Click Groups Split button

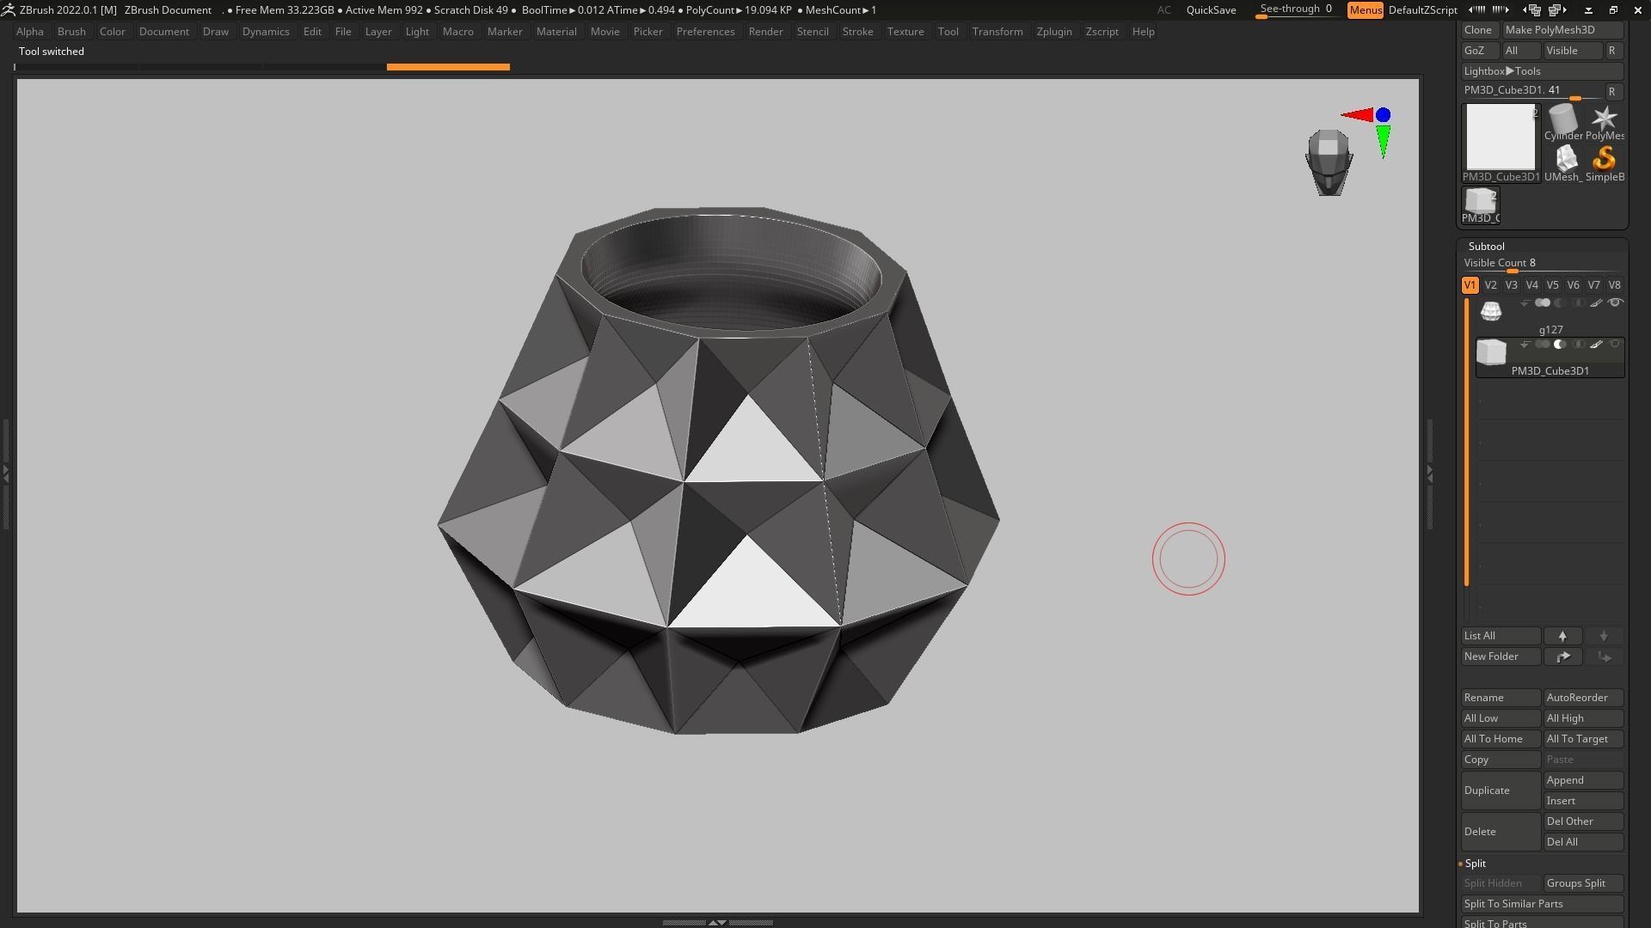pyautogui.click(x=1583, y=883)
